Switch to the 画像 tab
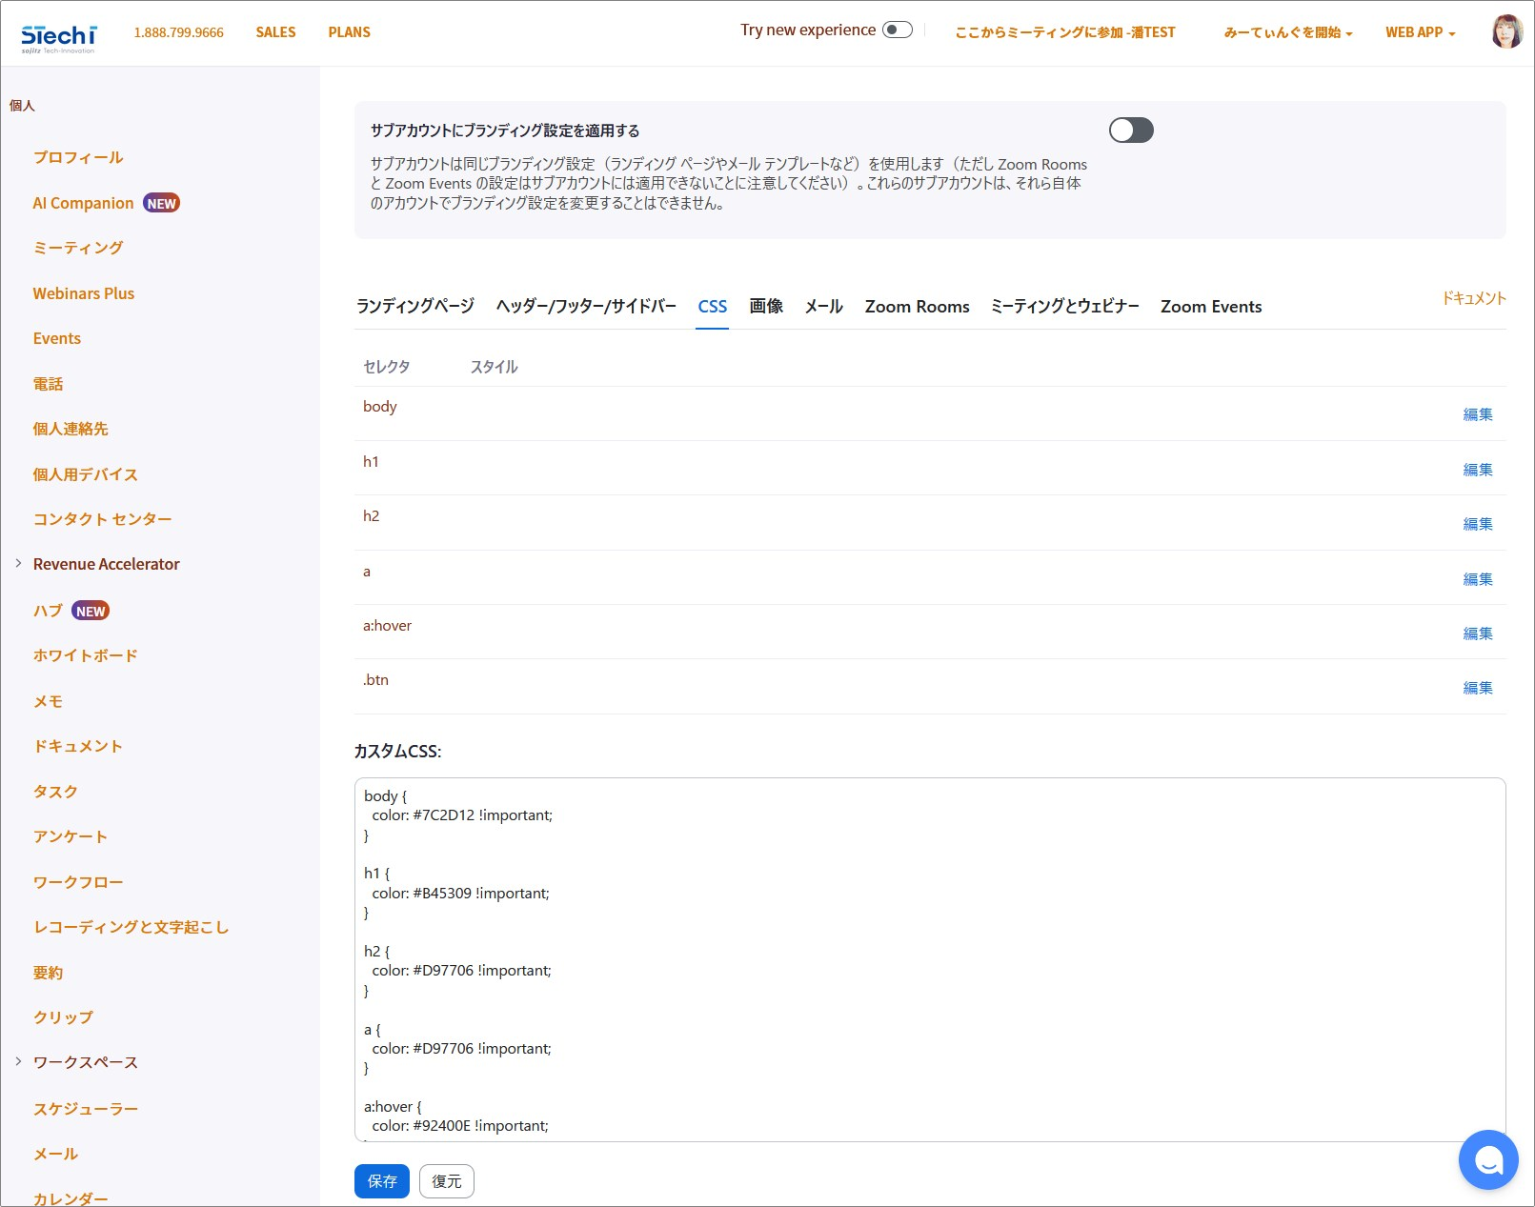 [766, 306]
